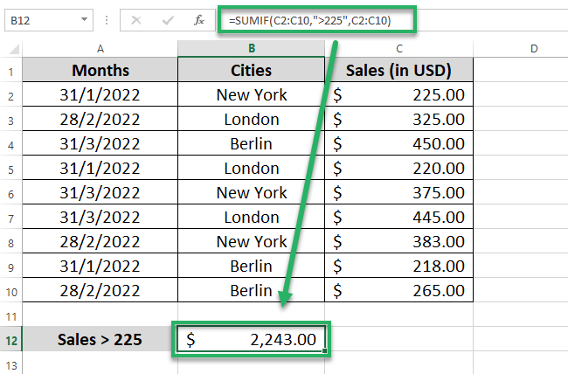This screenshot has height=374, width=568.
Task: Select New York cell in row 2
Action: click(252, 94)
